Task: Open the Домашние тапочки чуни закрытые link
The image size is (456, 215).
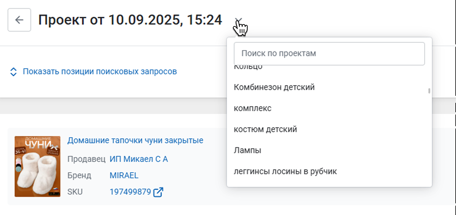Action: click(135, 141)
